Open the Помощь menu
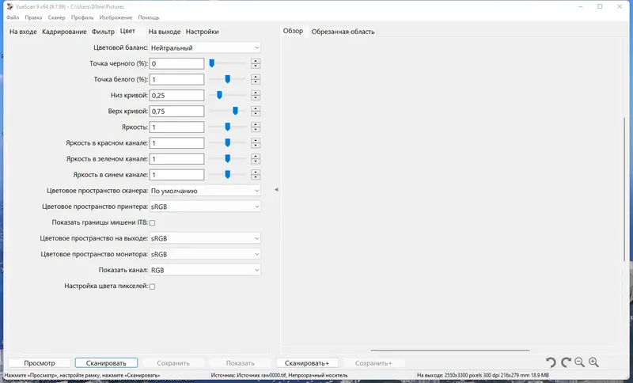633x383 pixels. pyautogui.click(x=149, y=17)
